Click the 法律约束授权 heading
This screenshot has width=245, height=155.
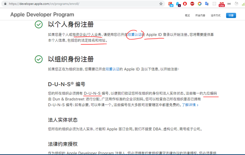[x=63, y=144]
